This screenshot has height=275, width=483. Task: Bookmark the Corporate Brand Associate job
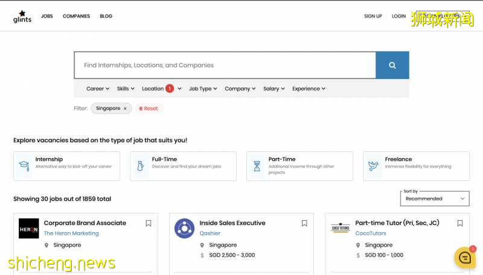[x=149, y=223]
